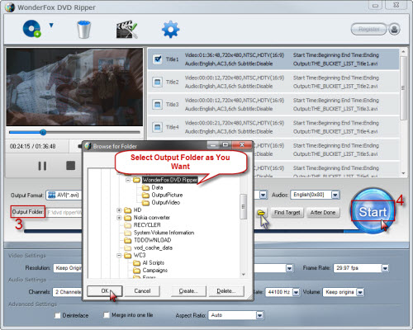This screenshot has width=413, height=330.
Task: Click the video preview thumbnail
Action: [x=74, y=87]
